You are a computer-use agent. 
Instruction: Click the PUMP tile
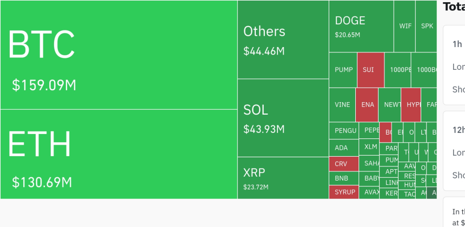[343, 70]
